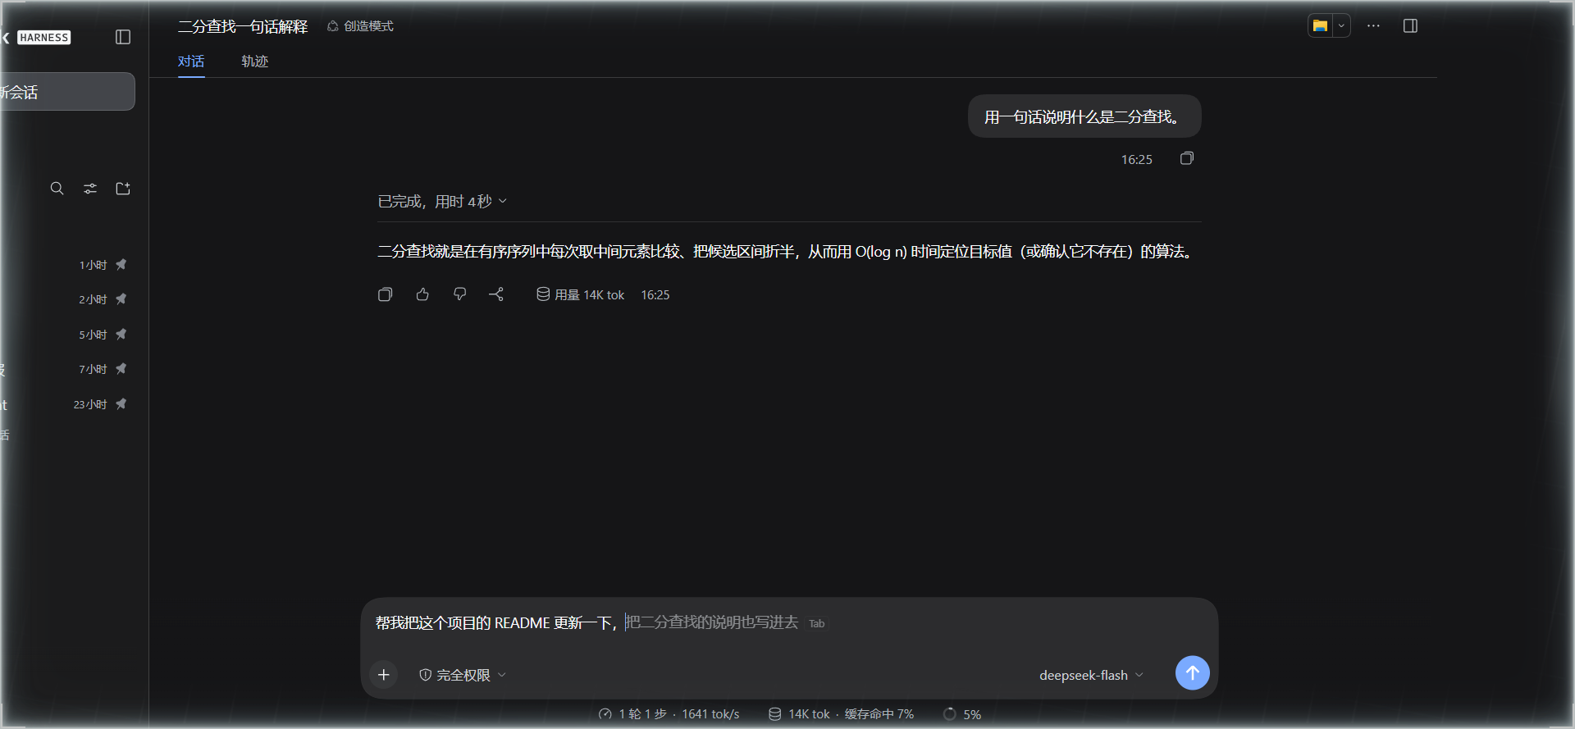Click the 1 轮 1 步 1641 tok/s status
Screen dimensions: 1575x729
pyautogui.click(x=669, y=714)
